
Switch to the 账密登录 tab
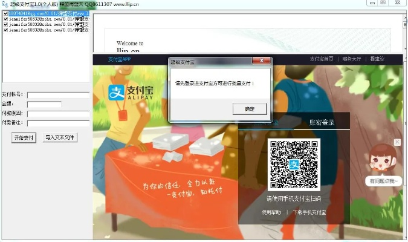coord(322,122)
